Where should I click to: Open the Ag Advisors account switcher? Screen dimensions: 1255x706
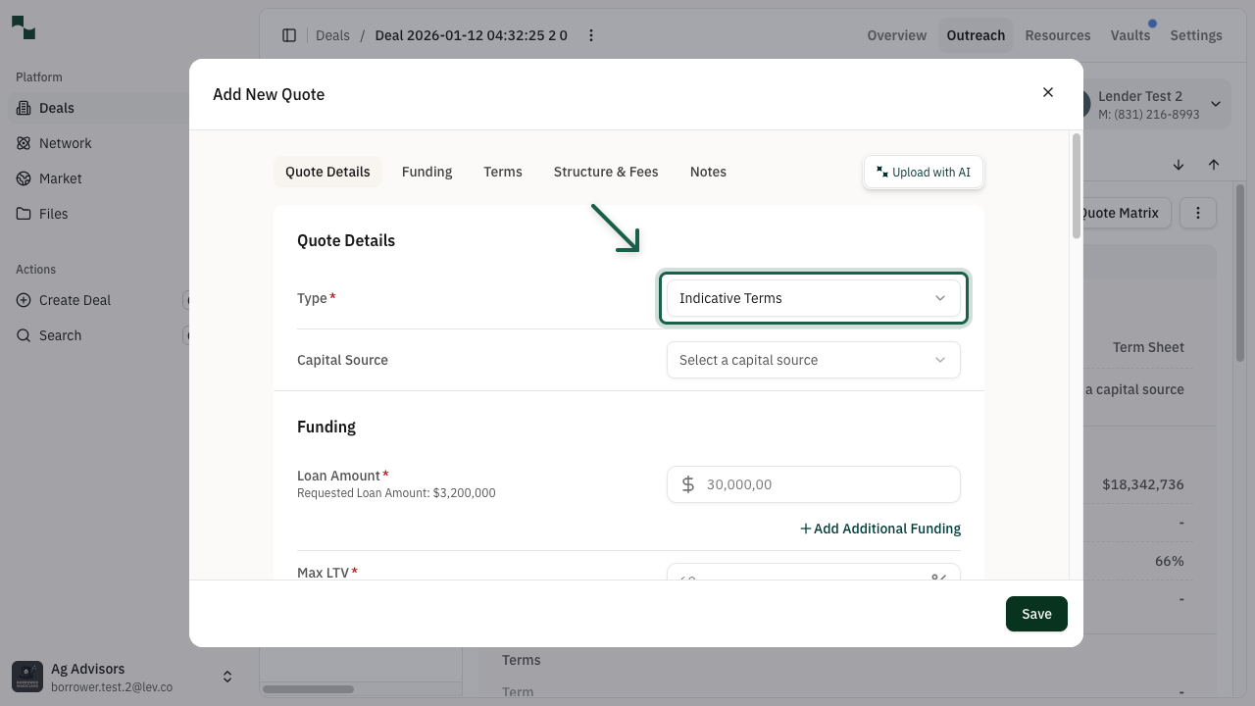227,677
